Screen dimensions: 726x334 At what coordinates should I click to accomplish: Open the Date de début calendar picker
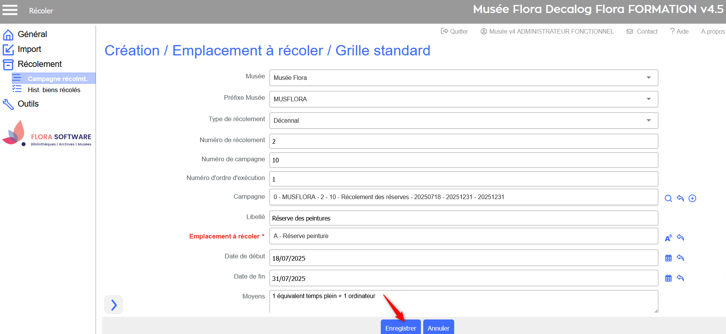click(668, 258)
